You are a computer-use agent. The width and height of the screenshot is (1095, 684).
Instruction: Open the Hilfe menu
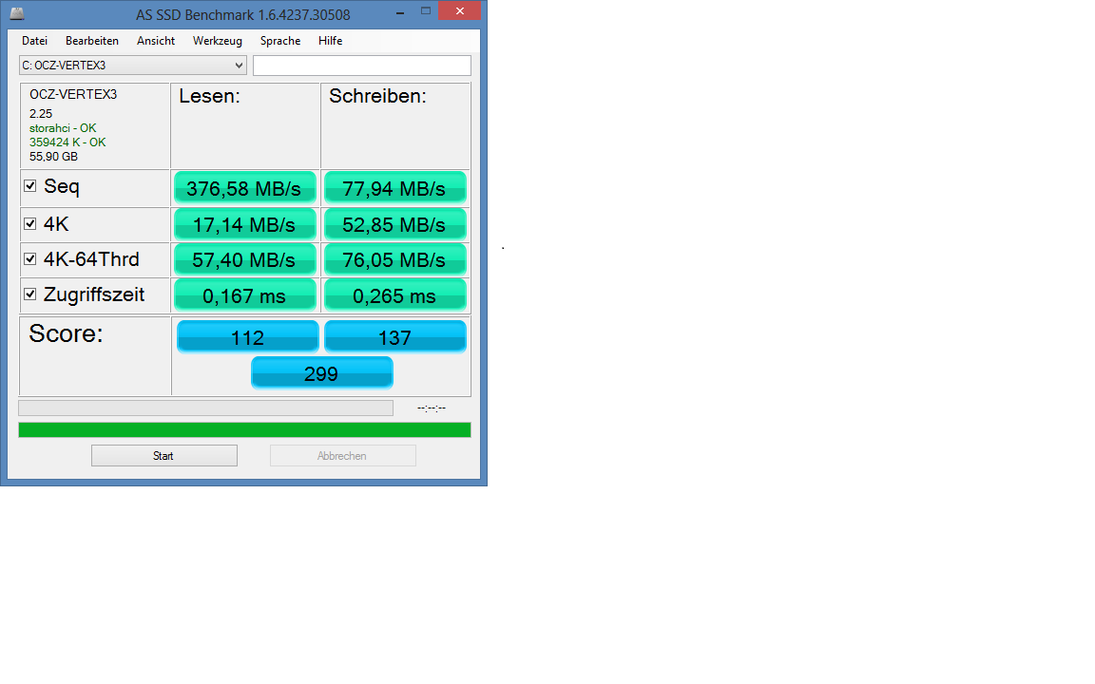(331, 41)
